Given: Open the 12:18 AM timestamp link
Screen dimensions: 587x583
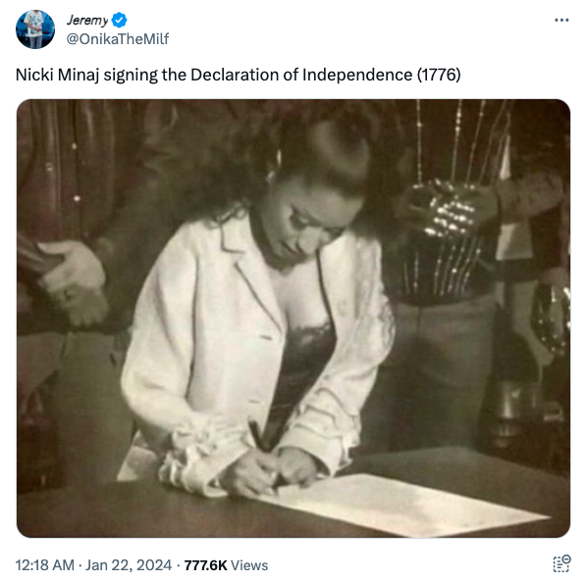Looking at the screenshot, I should [x=44, y=565].
